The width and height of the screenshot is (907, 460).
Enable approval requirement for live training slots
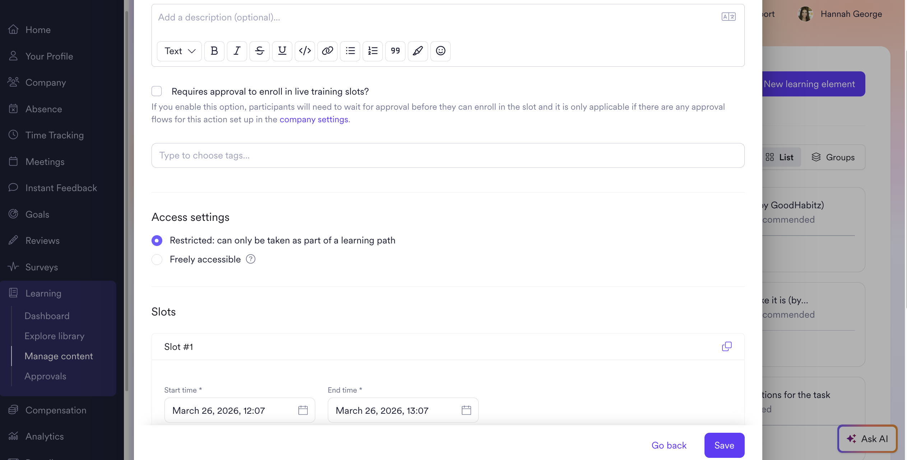[157, 91]
